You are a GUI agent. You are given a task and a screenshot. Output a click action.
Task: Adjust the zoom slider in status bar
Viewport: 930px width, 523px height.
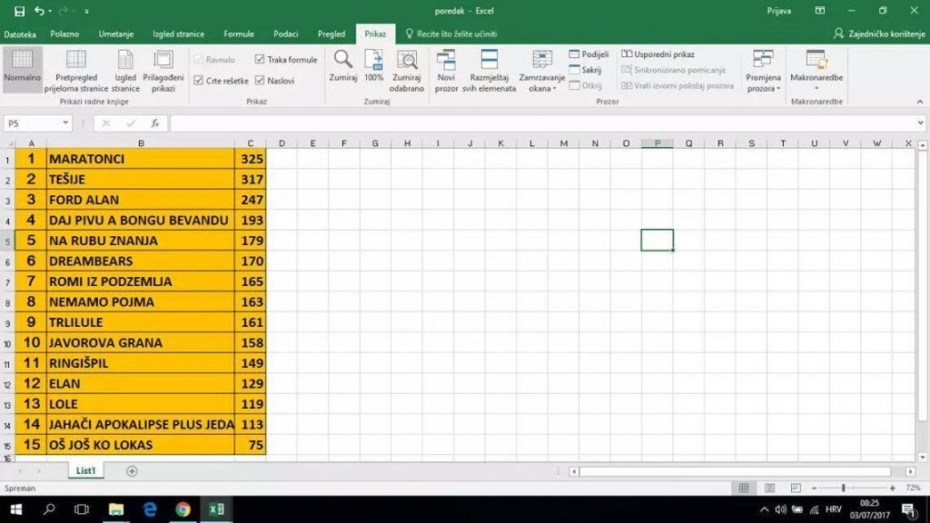[844, 488]
